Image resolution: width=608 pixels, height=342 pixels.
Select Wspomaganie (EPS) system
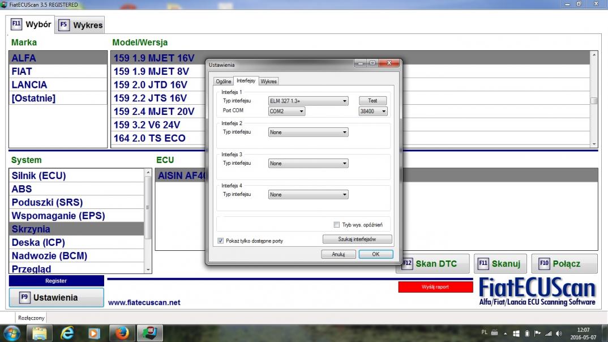tap(76, 216)
